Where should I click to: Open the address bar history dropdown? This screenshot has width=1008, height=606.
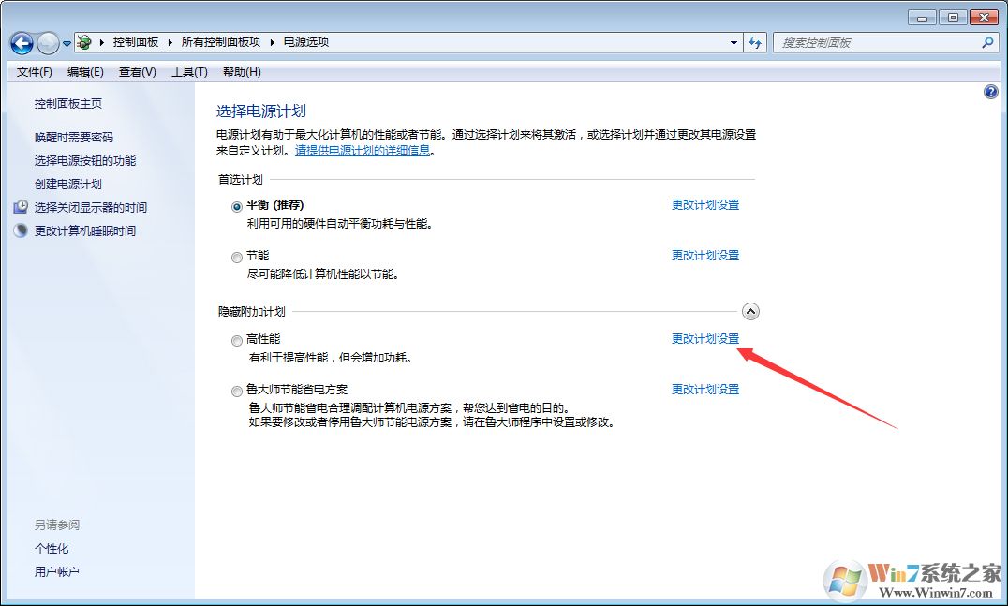point(734,42)
